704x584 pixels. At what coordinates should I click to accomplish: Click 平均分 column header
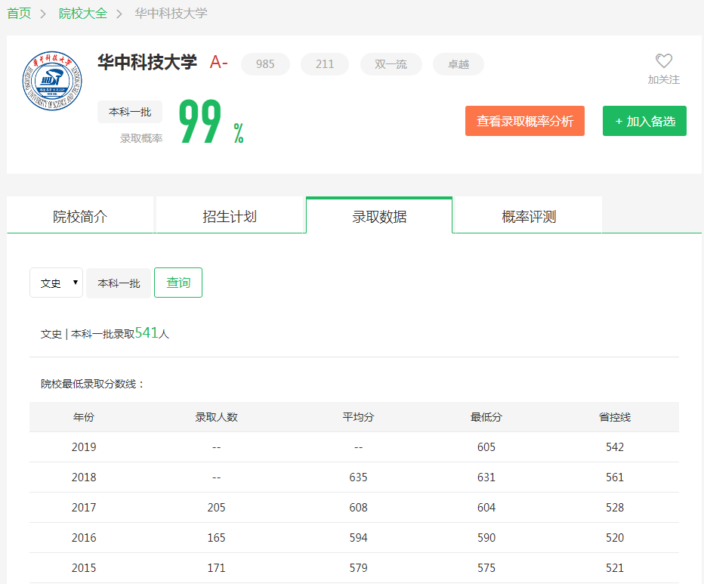(358, 417)
